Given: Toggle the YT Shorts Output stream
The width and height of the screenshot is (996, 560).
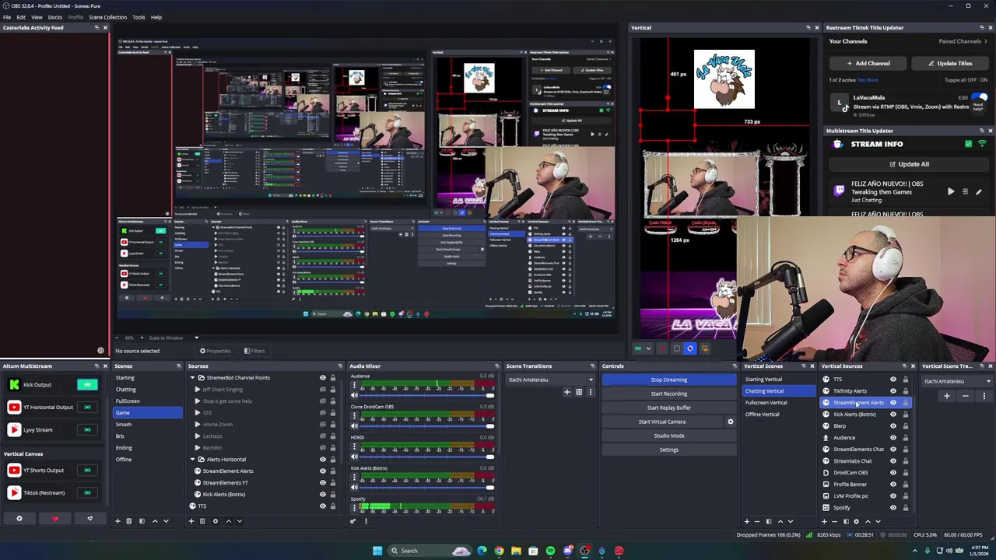Looking at the screenshot, I should coord(87,470).
